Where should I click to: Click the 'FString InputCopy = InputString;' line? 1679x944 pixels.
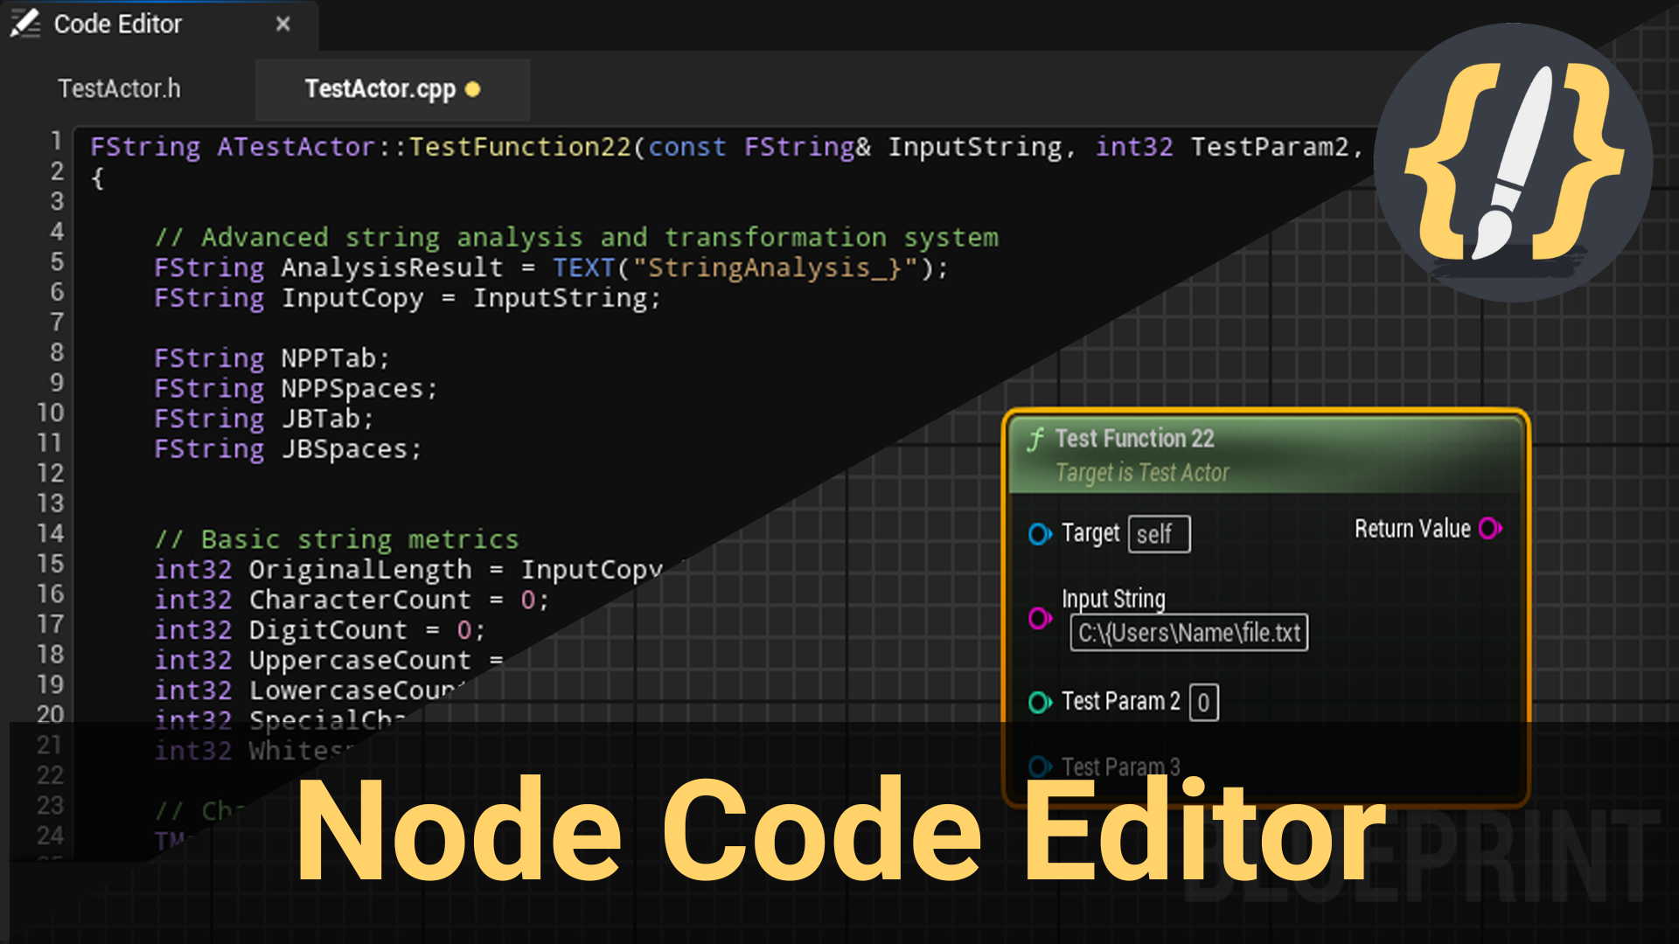408,298
